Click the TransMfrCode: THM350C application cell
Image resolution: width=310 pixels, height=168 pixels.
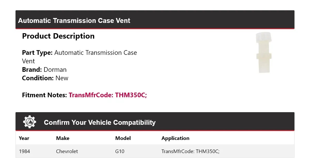click(x=190, y=151)
